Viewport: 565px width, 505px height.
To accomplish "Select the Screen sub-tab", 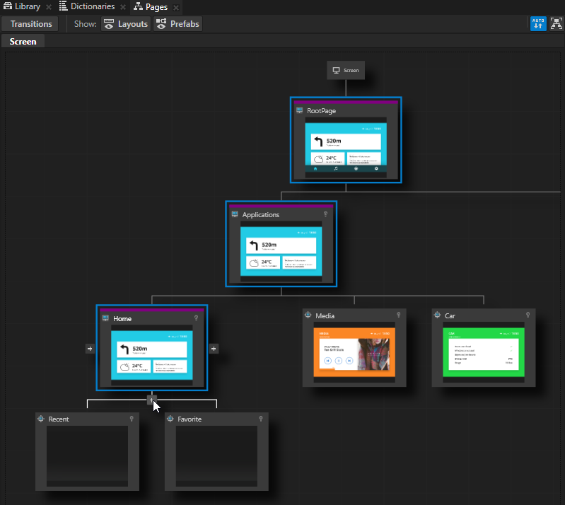I will (x=23, y=42).
